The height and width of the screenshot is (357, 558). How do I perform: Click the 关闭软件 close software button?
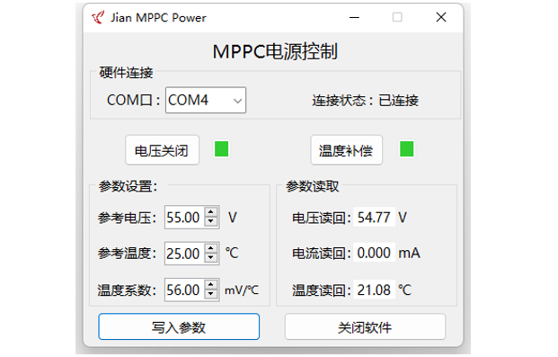click(365, 326)
